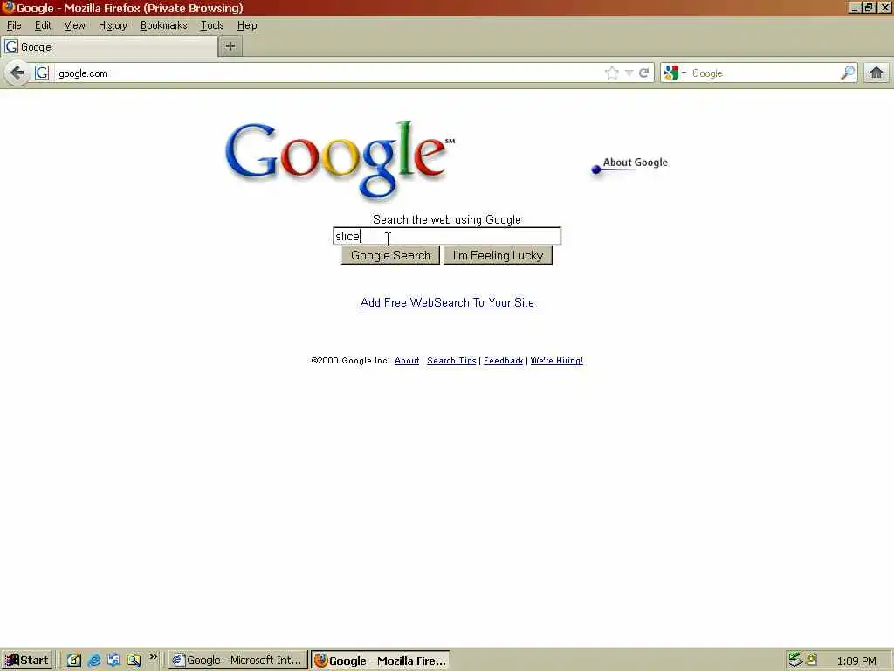894x671 pixels.
Task: Click the first quick launch icon with the pencil
Action: (74, 661)
